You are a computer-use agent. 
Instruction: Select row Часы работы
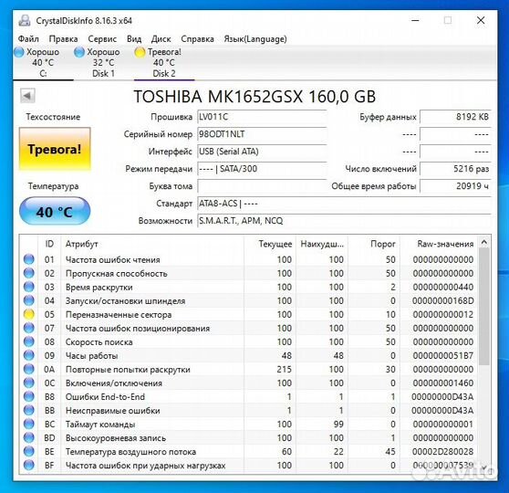249,355
